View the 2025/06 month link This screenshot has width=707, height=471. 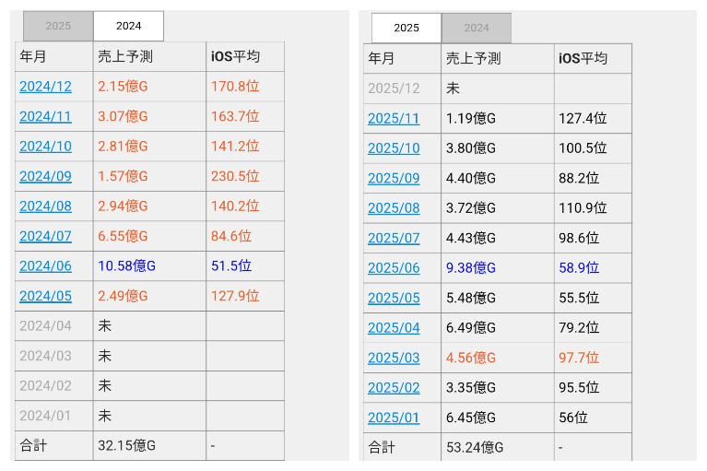click(394, 268)
